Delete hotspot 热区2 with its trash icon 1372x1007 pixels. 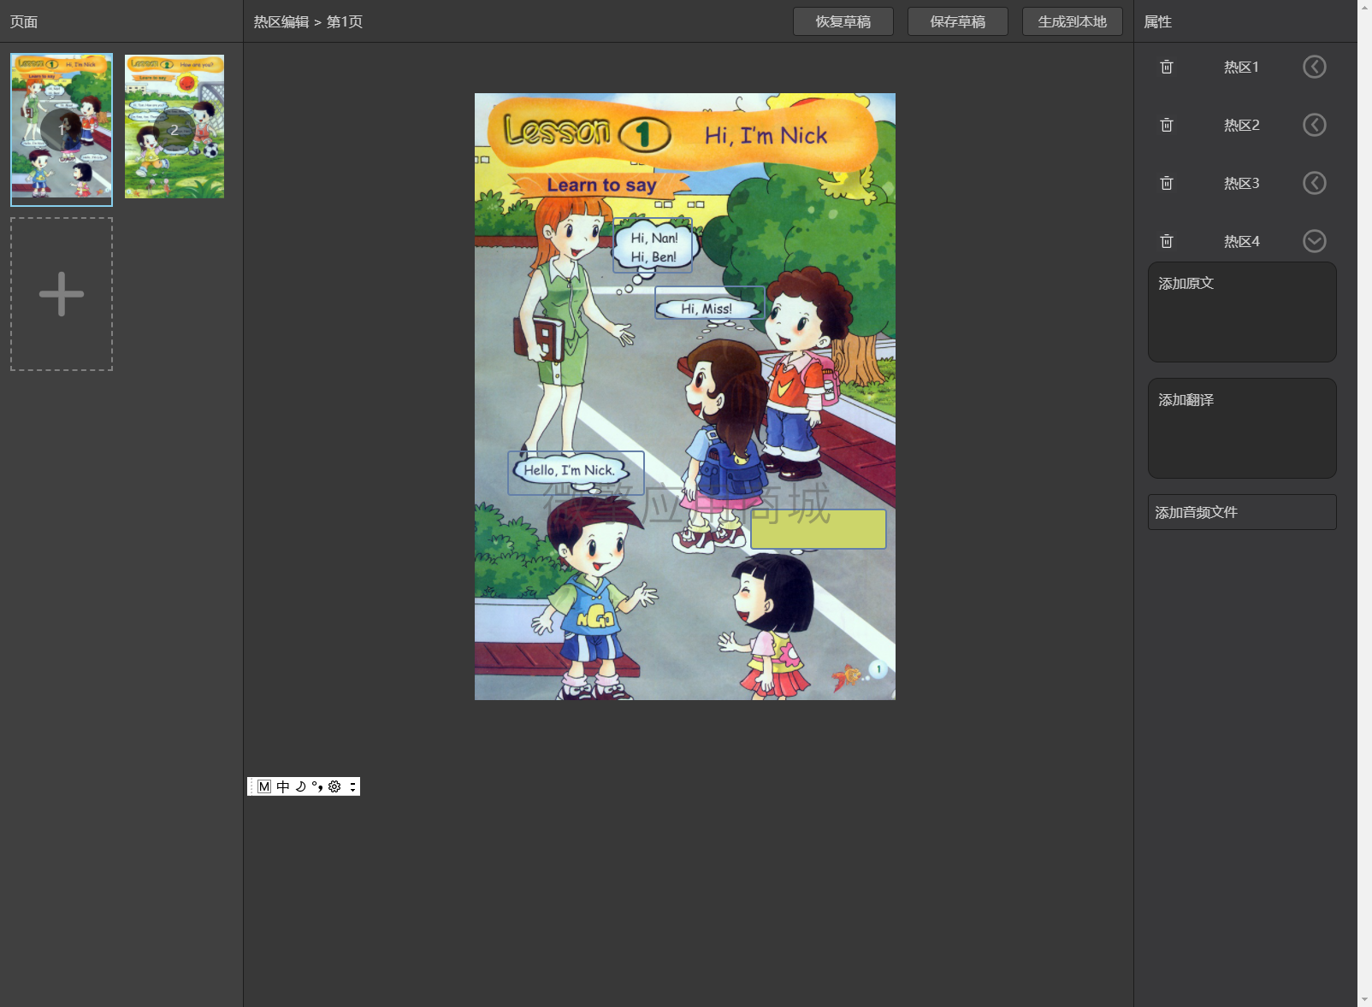[x=1167, y=125]
